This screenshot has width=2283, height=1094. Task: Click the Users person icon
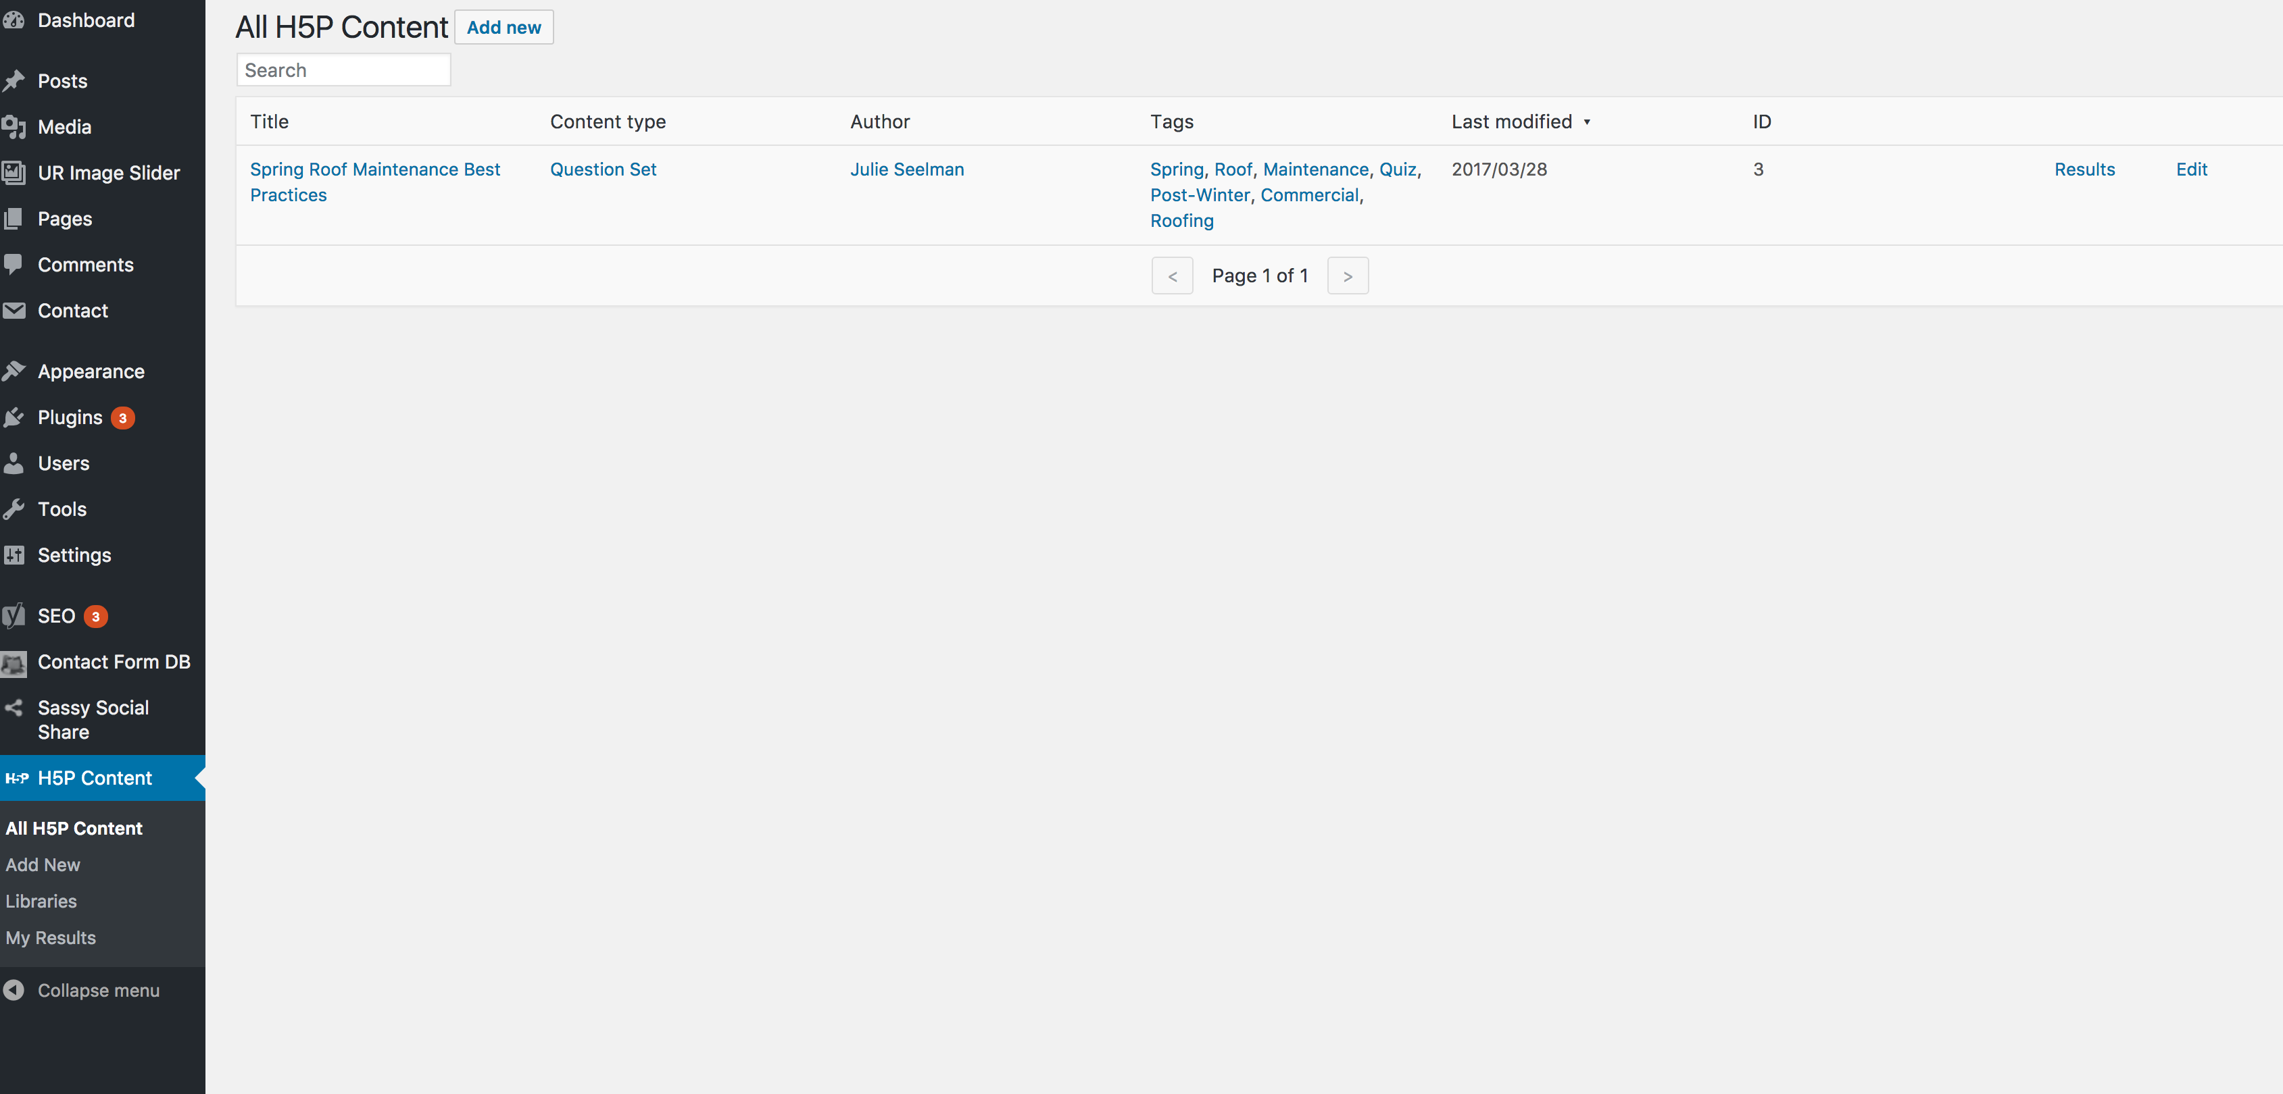click(x=14, y=463)
